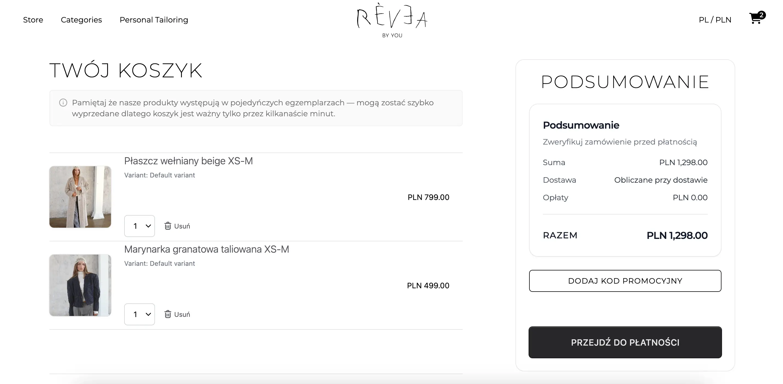Open quantity dropdown for beige coat
Image resolution: width=783 pixels, height=384 pixels.
[140, 226]
